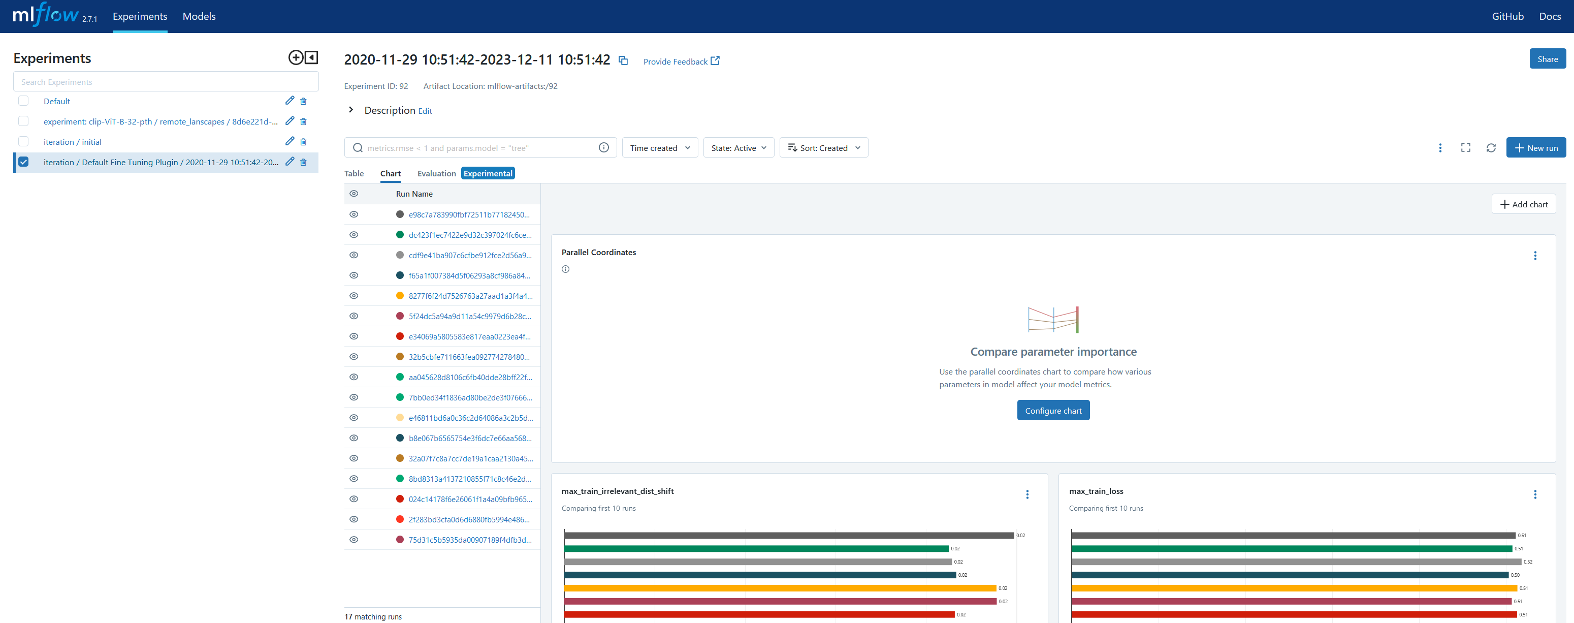Open the Provide Feedback link
Viewport: 1574px width, 623px height.
click(681, 61)
